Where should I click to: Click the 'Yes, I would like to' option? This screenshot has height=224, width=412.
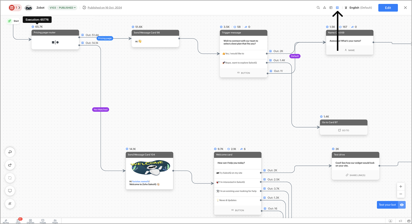(x=243, y=53)
